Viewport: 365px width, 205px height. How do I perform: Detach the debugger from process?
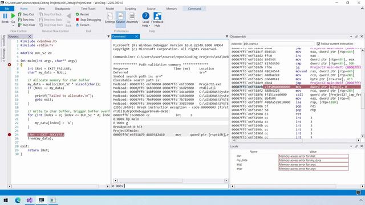82,25
